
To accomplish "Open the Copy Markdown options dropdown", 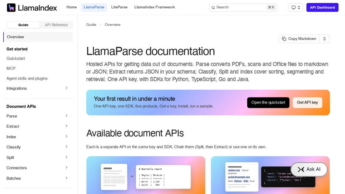I will pyautogui.click(x=324, y=39).
